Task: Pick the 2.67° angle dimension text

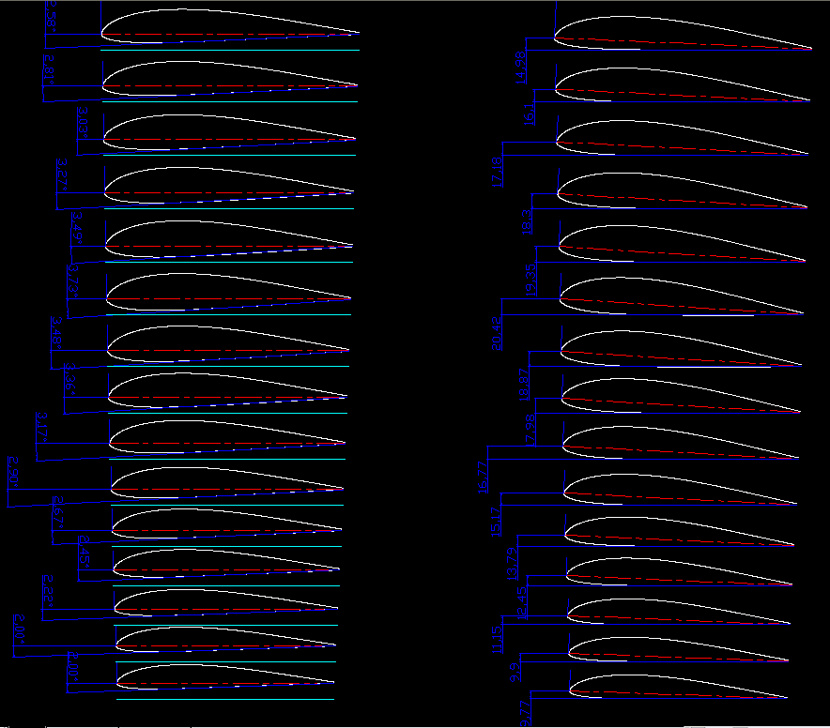Action: [x=57, y=511]
